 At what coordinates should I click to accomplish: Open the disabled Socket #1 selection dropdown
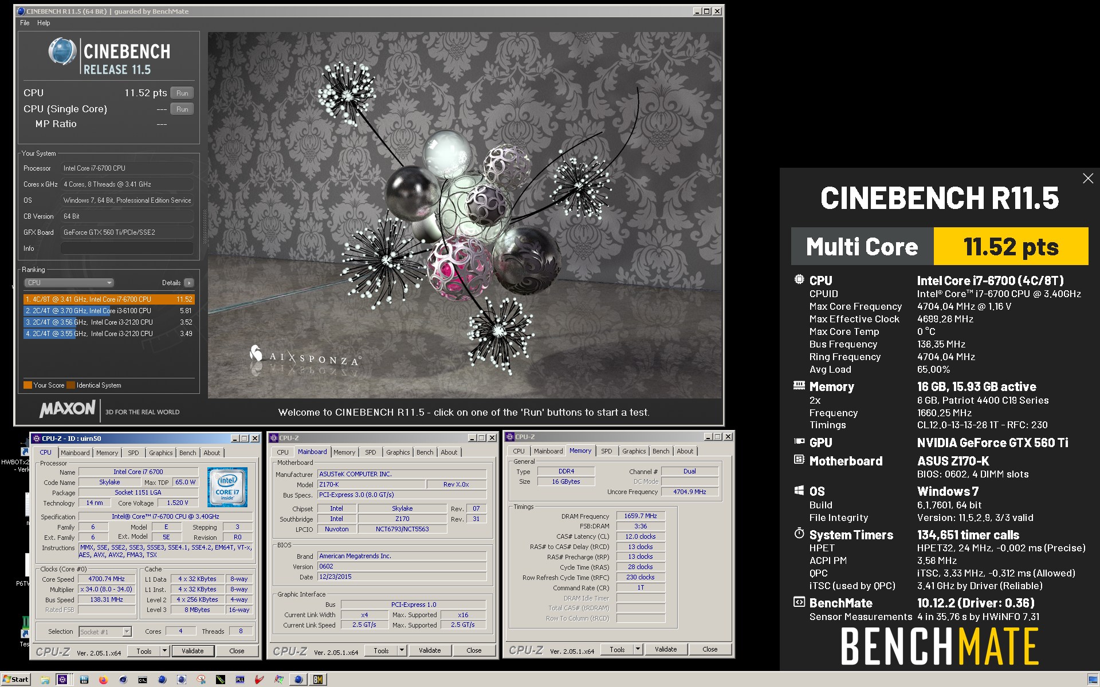coord(105,631)
